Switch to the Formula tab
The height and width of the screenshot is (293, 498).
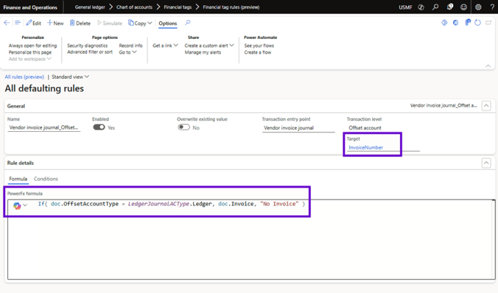18,179
